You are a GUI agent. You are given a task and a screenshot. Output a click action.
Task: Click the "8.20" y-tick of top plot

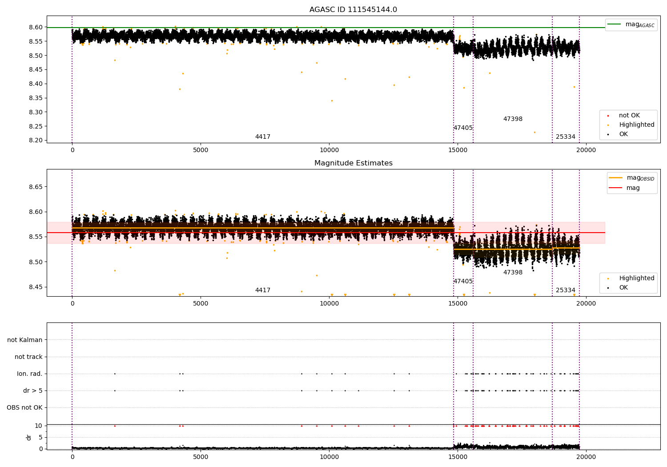36,140
